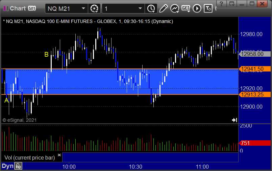Close the Vol current price bar study
Image resolution: width=272 pixels, height=171 pixels.
59,155
